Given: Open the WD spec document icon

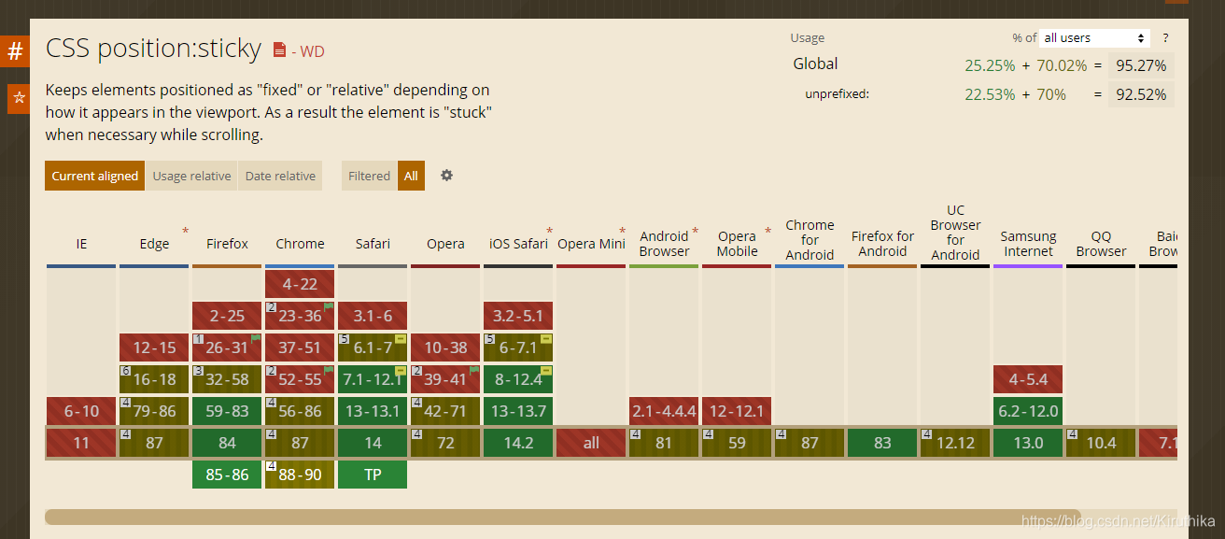Looking at the screenshot, I should point(279,50).
